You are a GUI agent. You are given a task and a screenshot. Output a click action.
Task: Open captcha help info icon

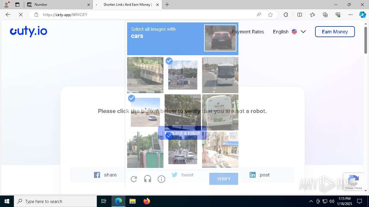click(161, 179)
